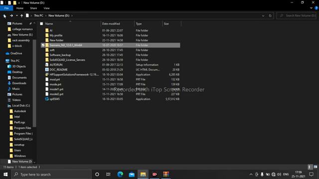Screen dimensions: 319x179
Task: Select the AUTORUN setup file icon
Action: (x=47, y=65)
